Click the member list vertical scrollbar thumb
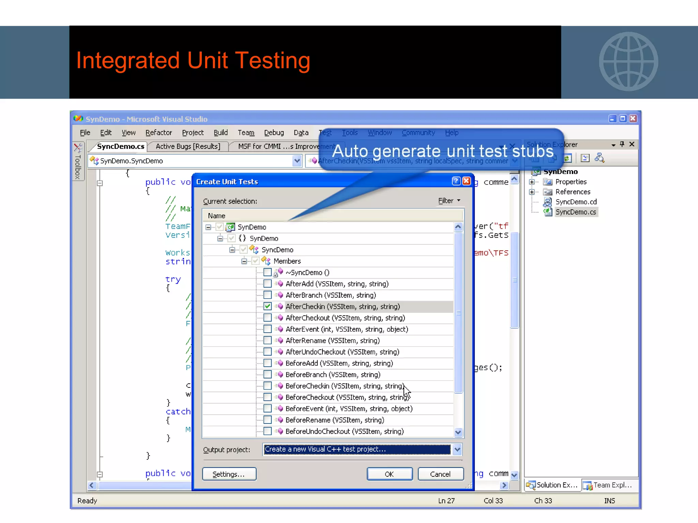 [458, 313]
